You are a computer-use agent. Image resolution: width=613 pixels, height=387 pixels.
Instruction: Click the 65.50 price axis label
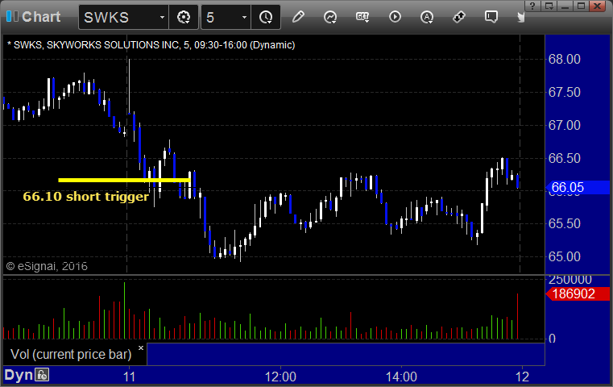[564, 223]
